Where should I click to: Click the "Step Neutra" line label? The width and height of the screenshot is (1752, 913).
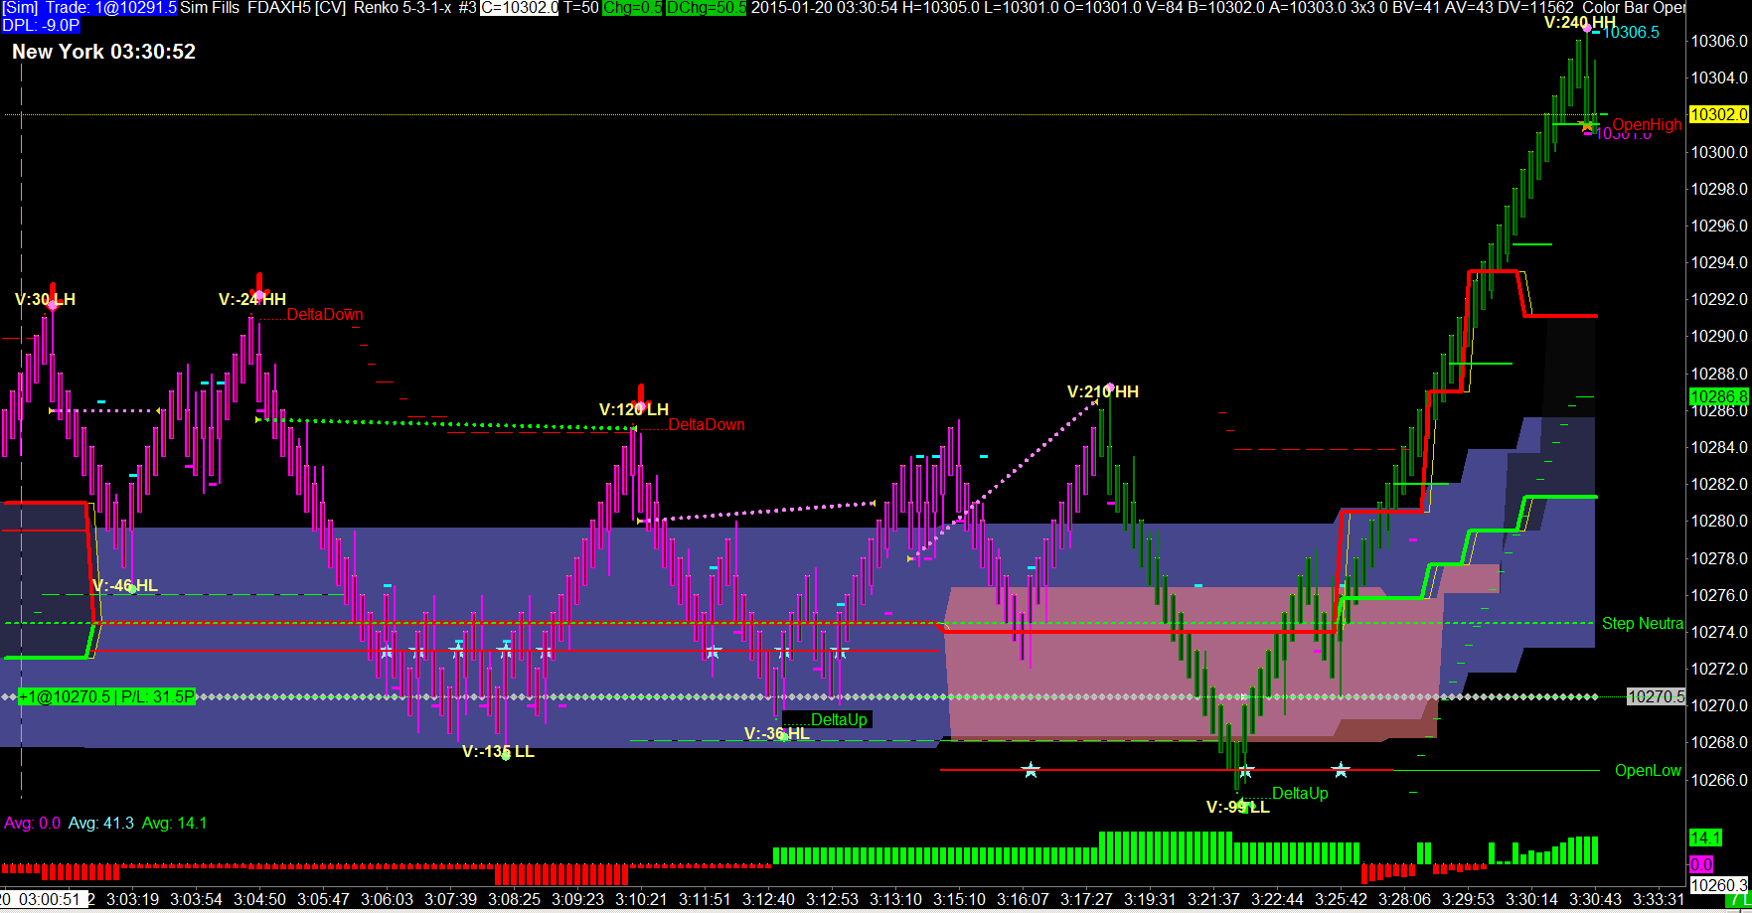pos(1643,623)
